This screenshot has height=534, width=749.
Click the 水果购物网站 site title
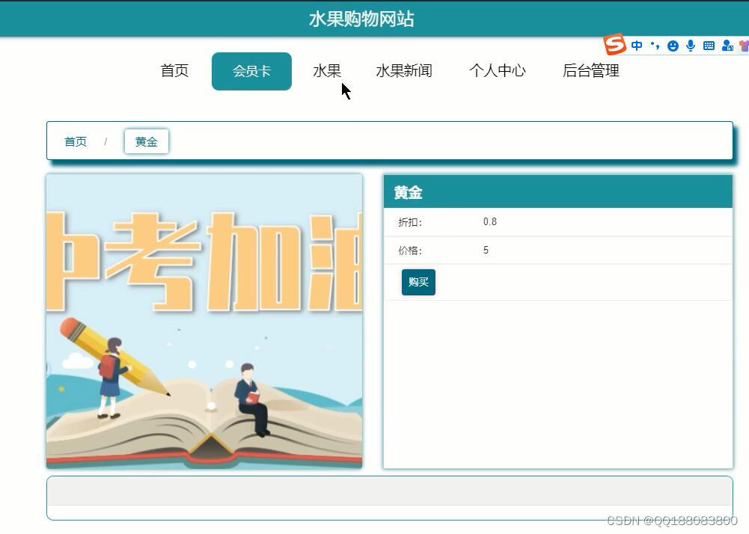coord(361,19)
